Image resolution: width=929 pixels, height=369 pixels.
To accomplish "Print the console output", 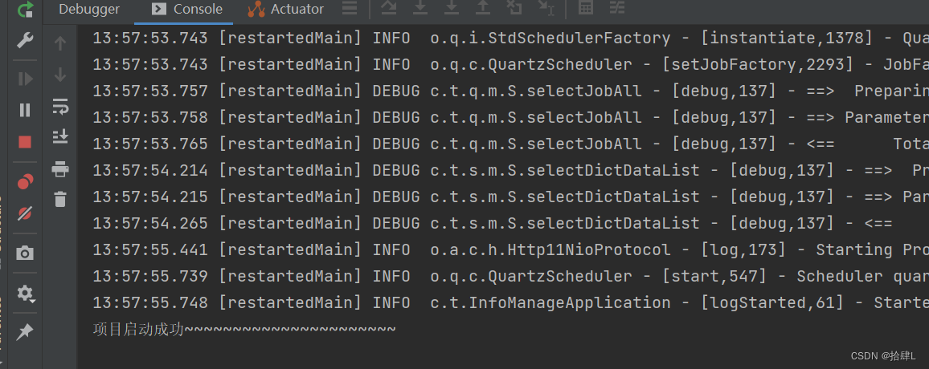I will (x=59, y=170).
